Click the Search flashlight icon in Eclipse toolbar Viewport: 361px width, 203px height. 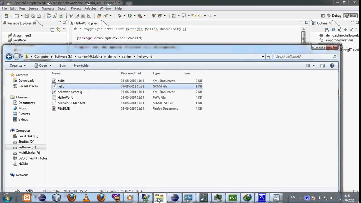pyautogui.click(x=106, y=16)
